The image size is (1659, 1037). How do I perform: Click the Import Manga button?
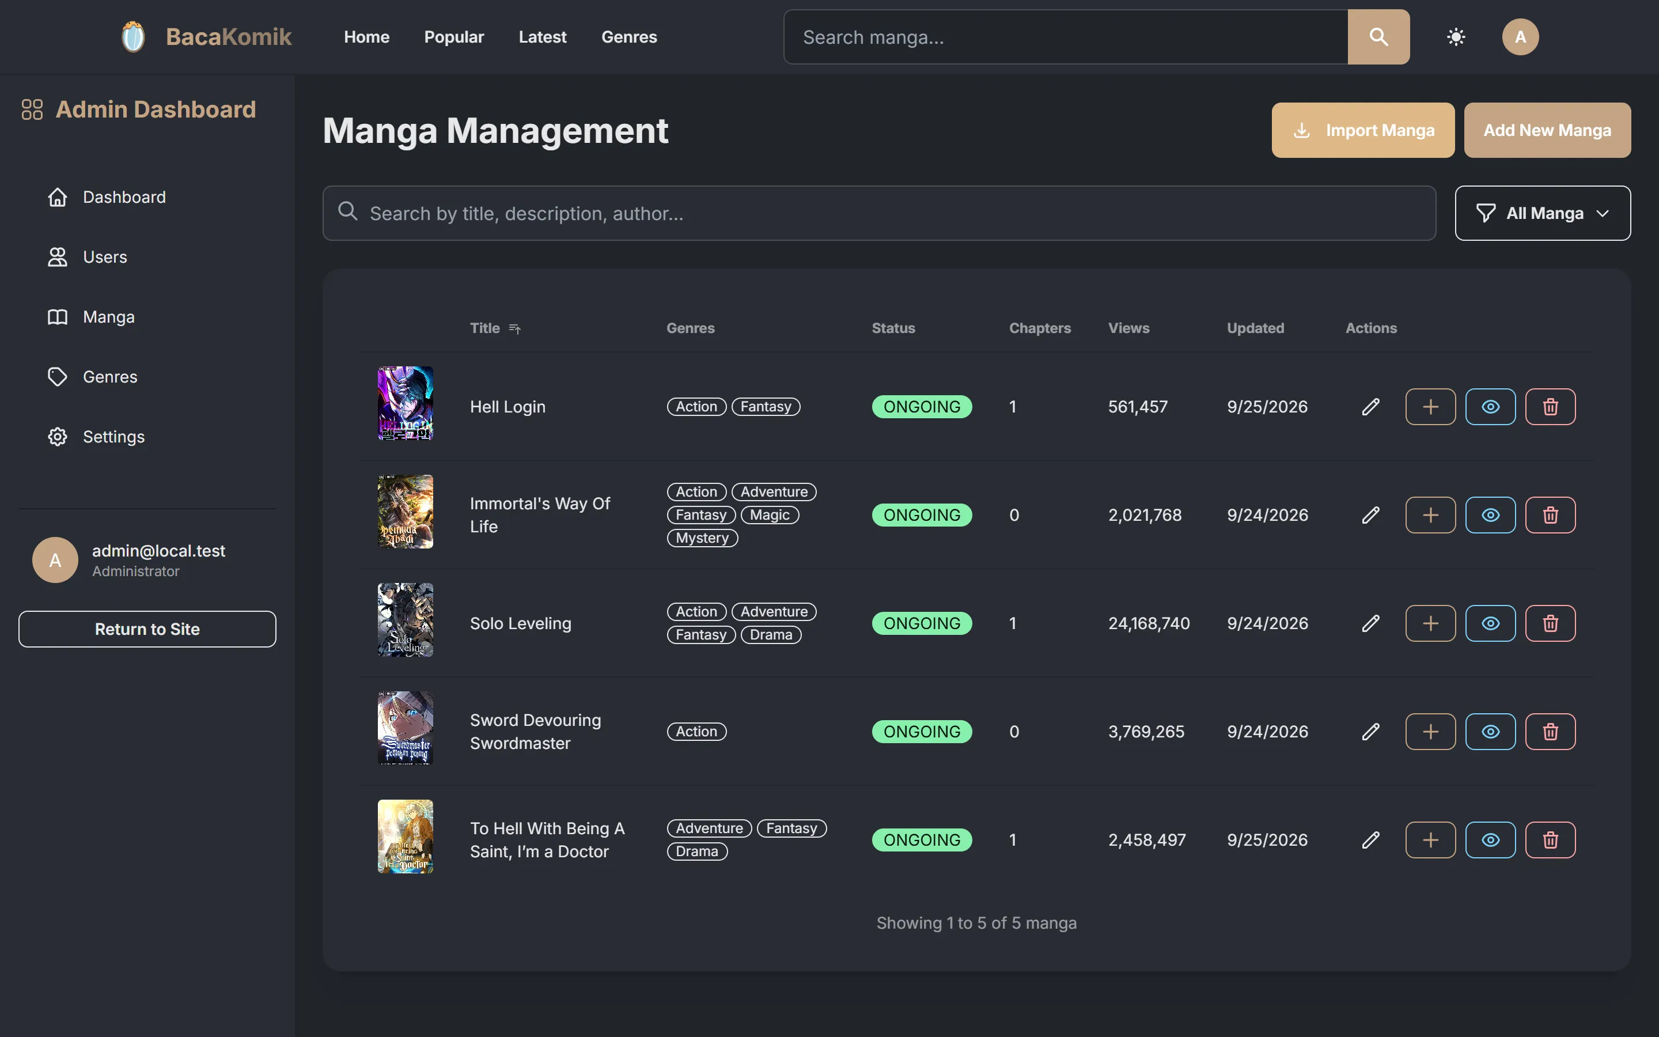1363,130
